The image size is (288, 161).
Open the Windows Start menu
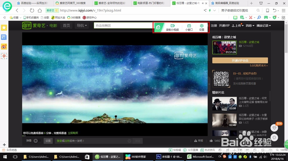5,157
